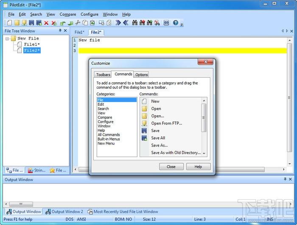The image size is (297, 225).
Task: Select the All Commands category
Action: pos(117,135)
